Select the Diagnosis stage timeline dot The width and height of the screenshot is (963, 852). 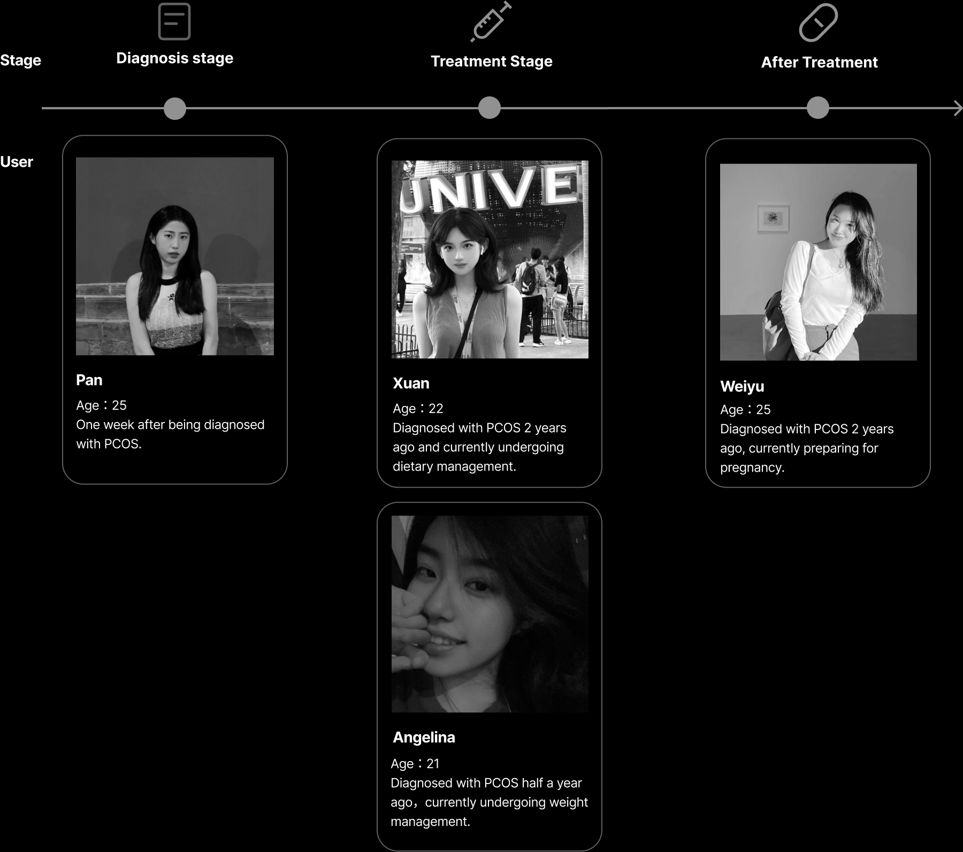(175, 108)
